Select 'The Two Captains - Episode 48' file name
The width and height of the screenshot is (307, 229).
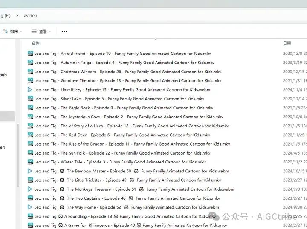click(x=127, y=198)
